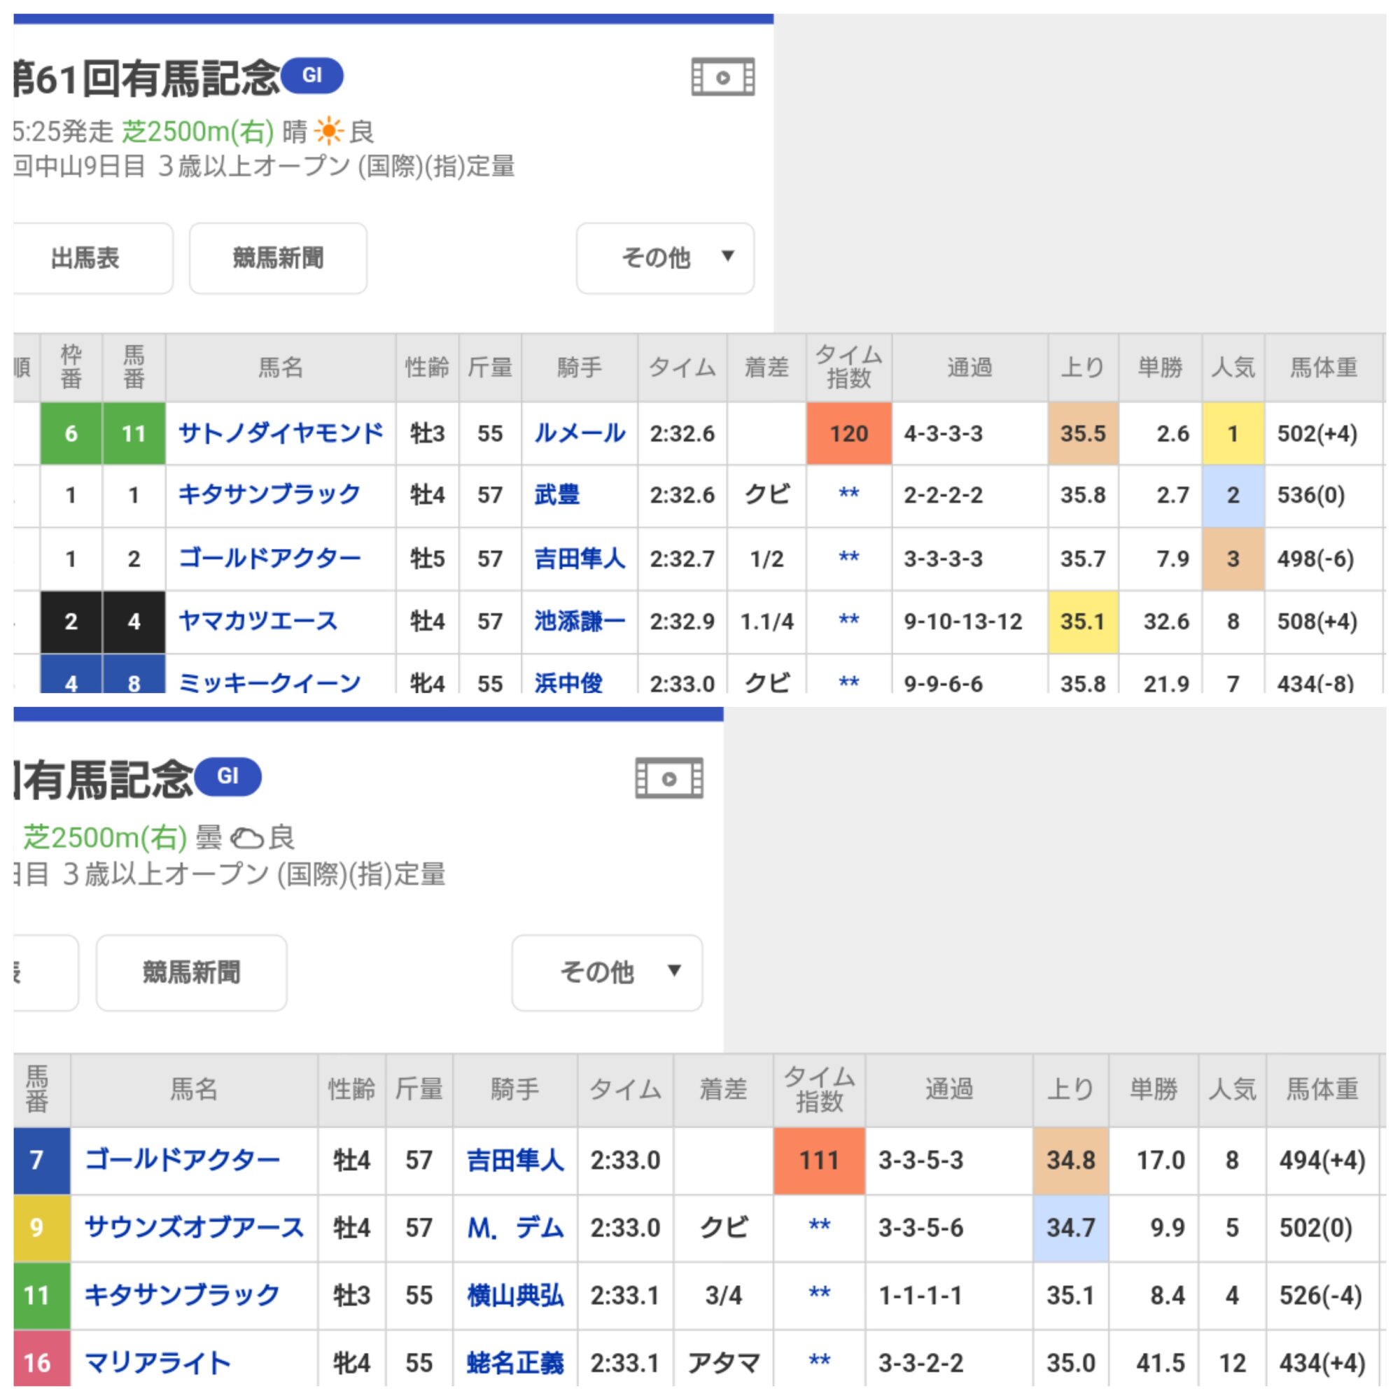Open horse サウンズオブアース link
The image size is (1400, 1400).
pyautogui.click(x=194, y=1227)
